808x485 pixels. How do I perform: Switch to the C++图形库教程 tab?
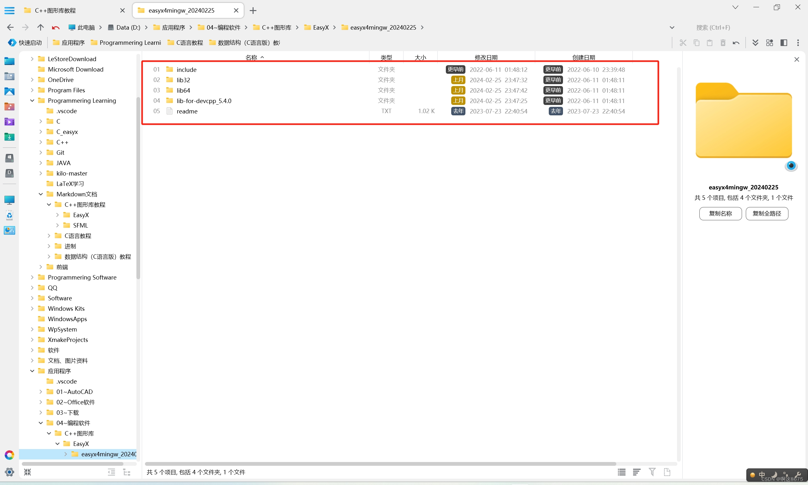[x=55, y=10]
